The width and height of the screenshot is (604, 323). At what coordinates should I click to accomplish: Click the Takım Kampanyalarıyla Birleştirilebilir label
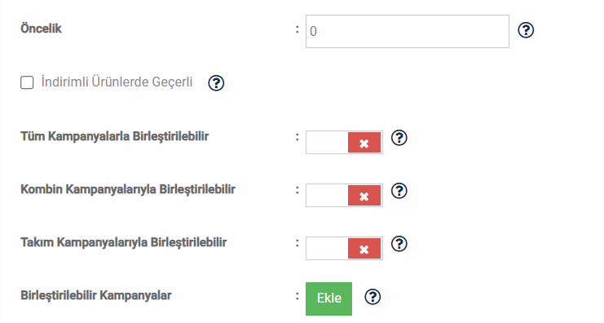(123, 242)
